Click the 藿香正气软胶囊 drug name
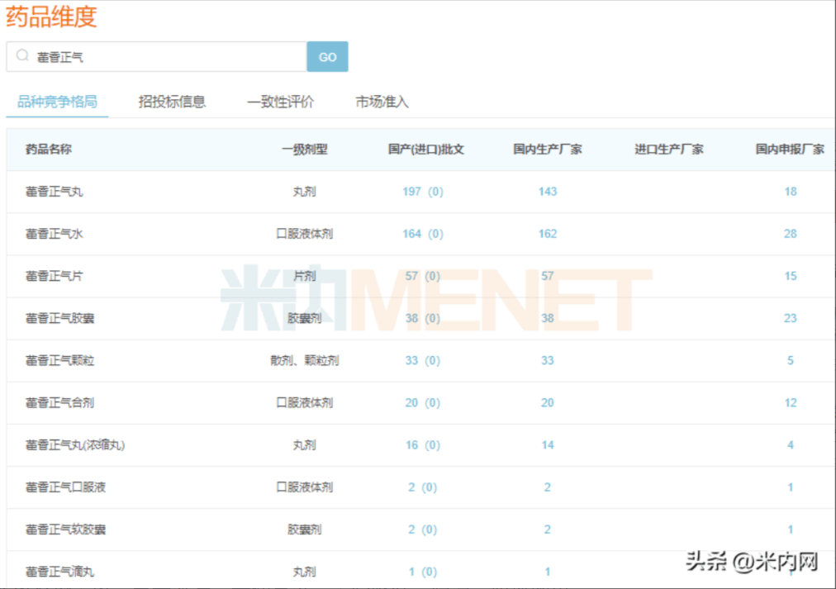836x589 pixels. point(65,530)
